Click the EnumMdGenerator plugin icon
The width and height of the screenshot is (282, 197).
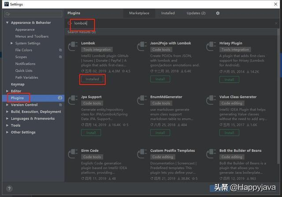[142, 100]
